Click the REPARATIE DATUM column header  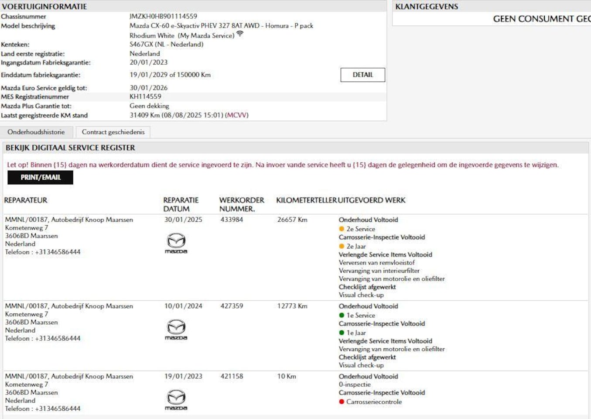(181, 204)
